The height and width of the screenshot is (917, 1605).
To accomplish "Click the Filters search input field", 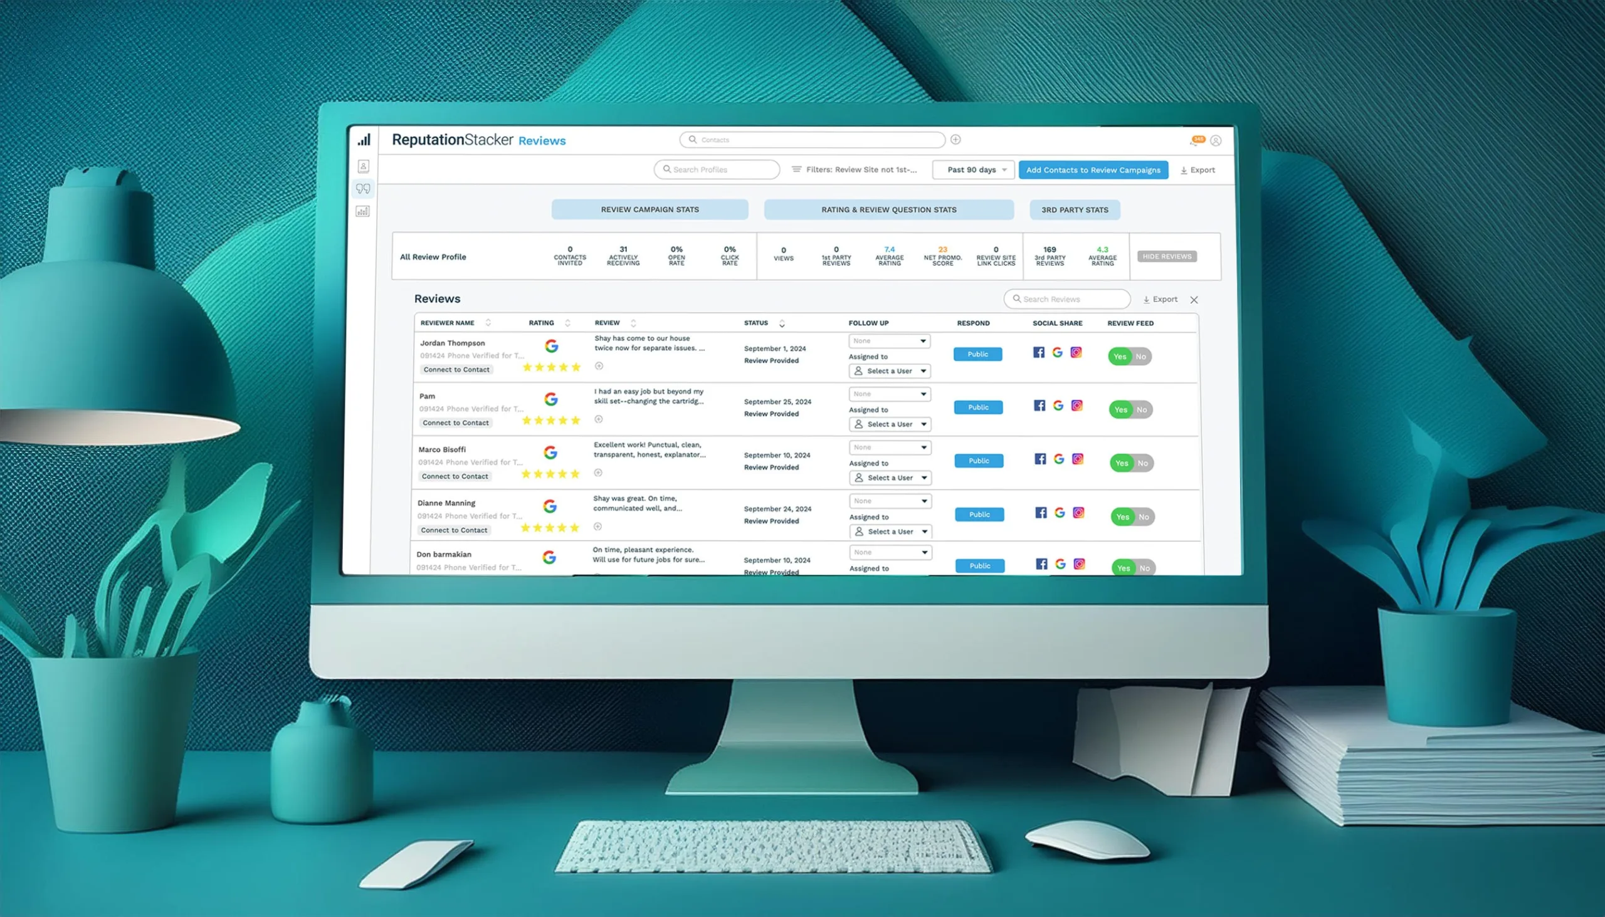I will tap(862, 170).
